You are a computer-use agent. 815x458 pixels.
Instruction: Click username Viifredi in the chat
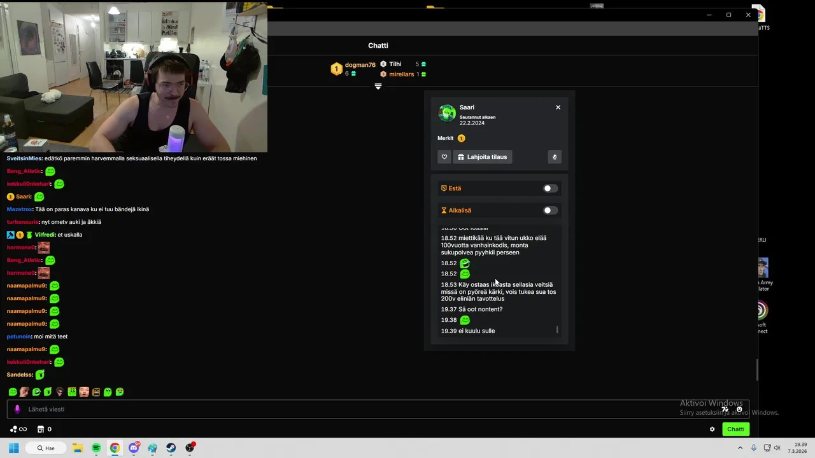pos(45,235)
